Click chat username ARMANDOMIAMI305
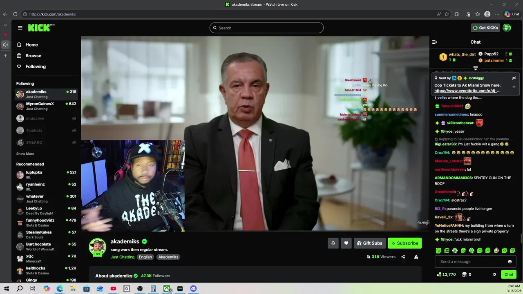 coord(454,178)
